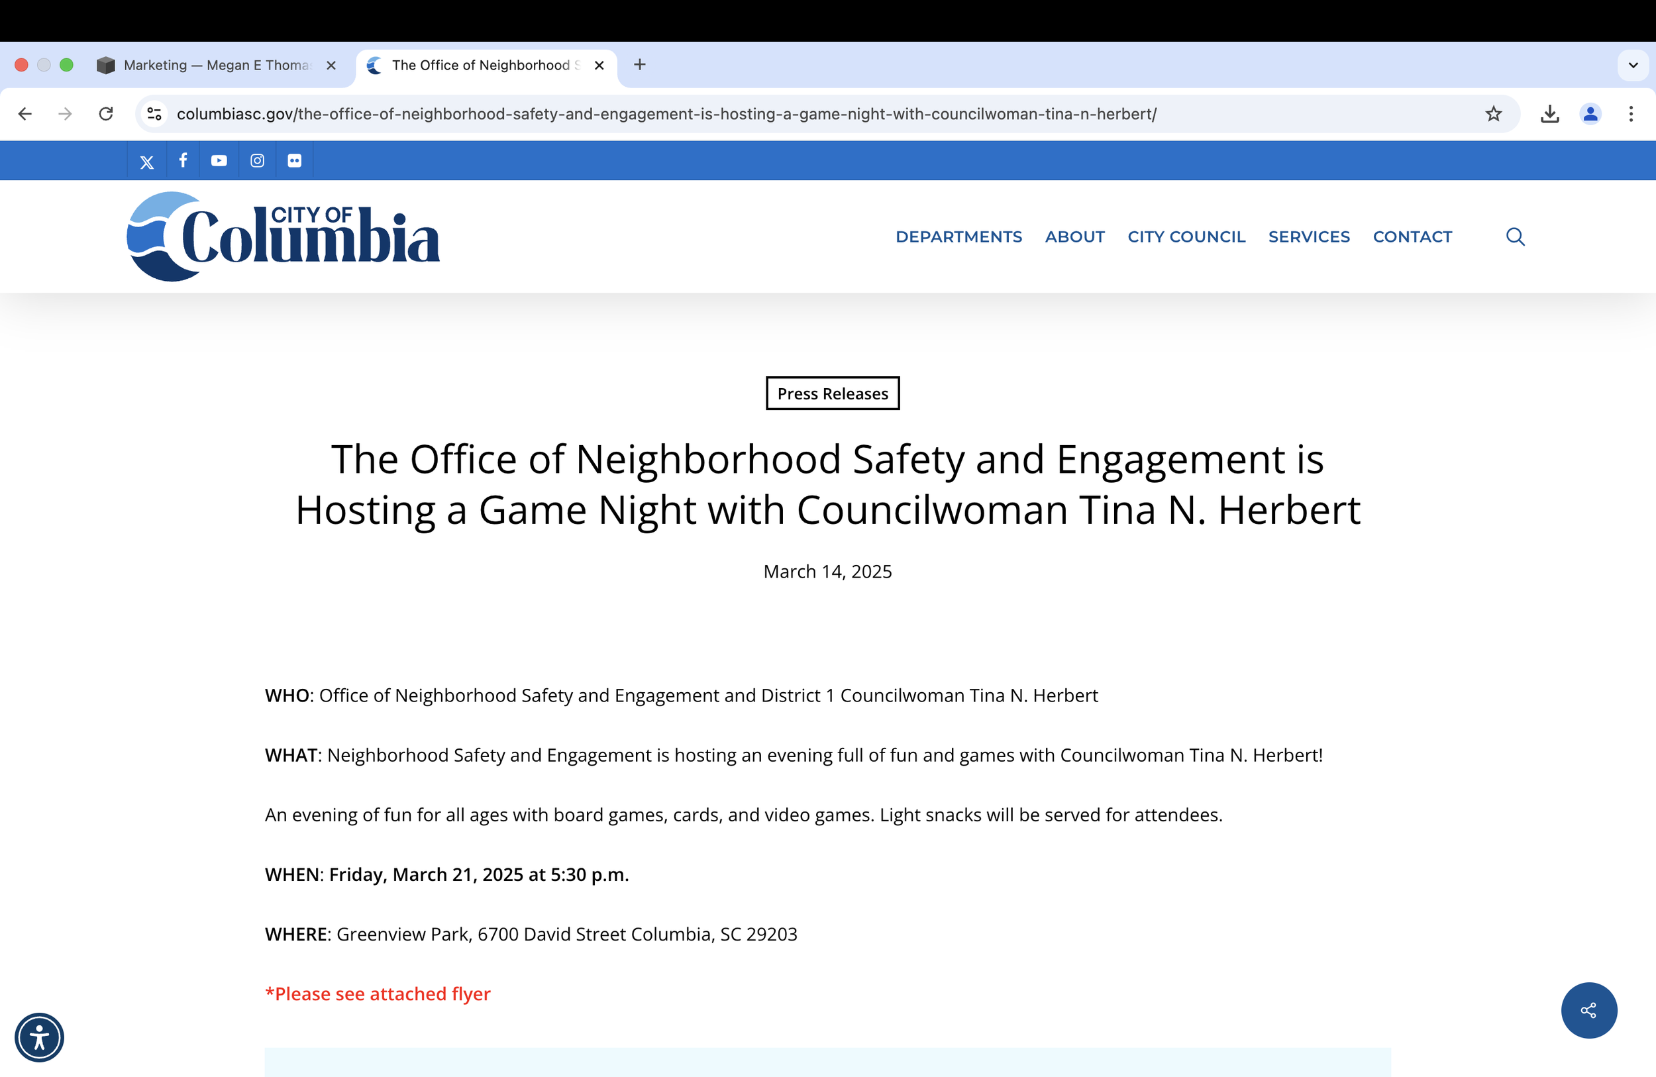Open Chrome's three-dot menu
Image resolution: width=1656 pixels, height=1077 pixels.
coord(1631,114)
